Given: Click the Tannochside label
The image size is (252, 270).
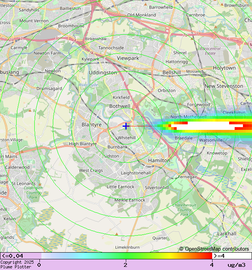Looking at the screenshot, I should [x=111, y=48].
